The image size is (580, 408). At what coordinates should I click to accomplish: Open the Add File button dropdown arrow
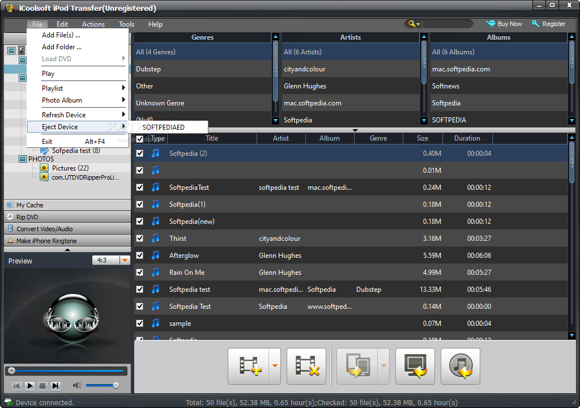(275, 366)
